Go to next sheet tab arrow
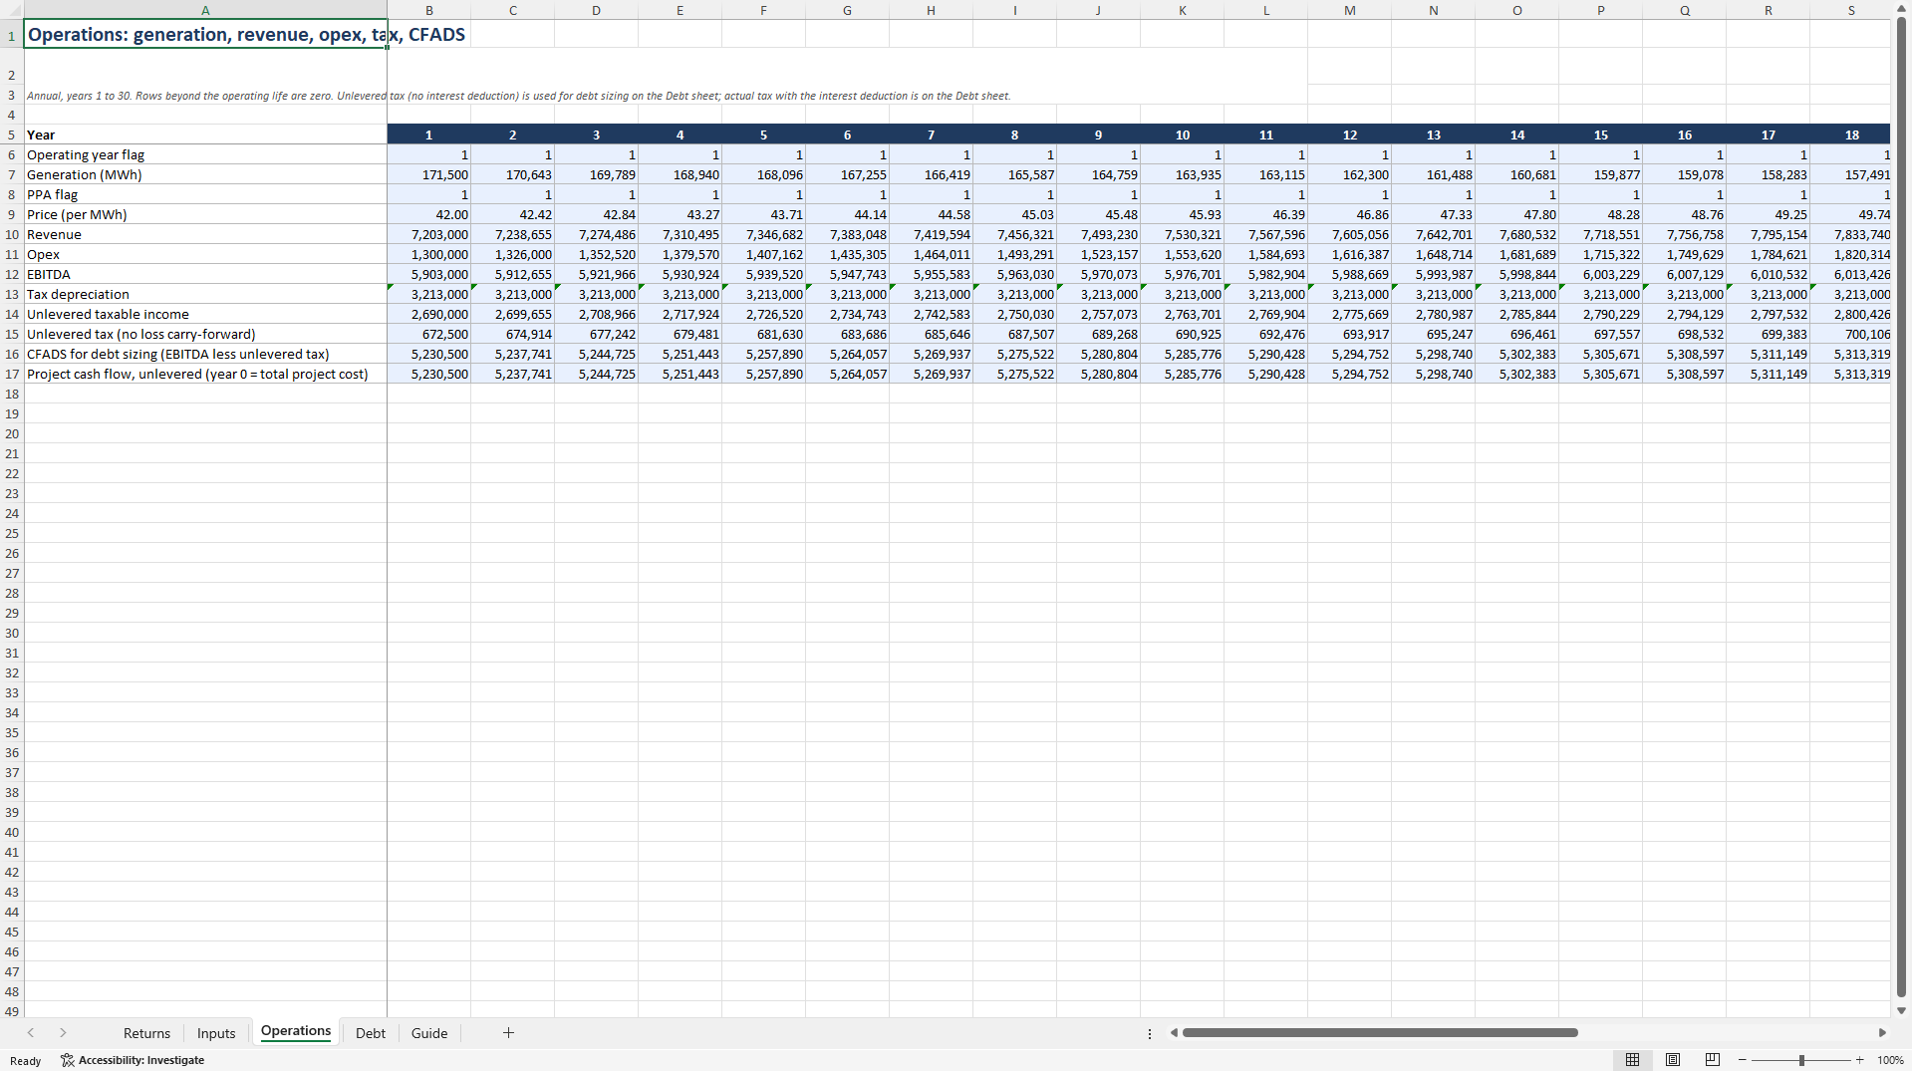This screenshot has width=1912, height=1071. pyautogui.click(x=63, y=1033)
